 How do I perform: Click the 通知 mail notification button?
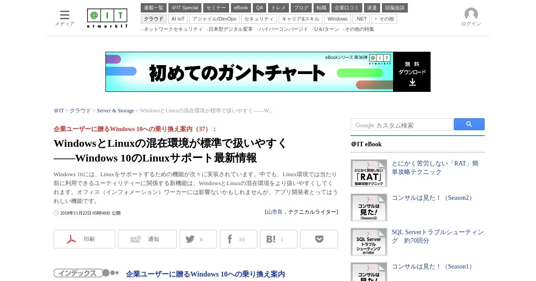pos(147,239)
